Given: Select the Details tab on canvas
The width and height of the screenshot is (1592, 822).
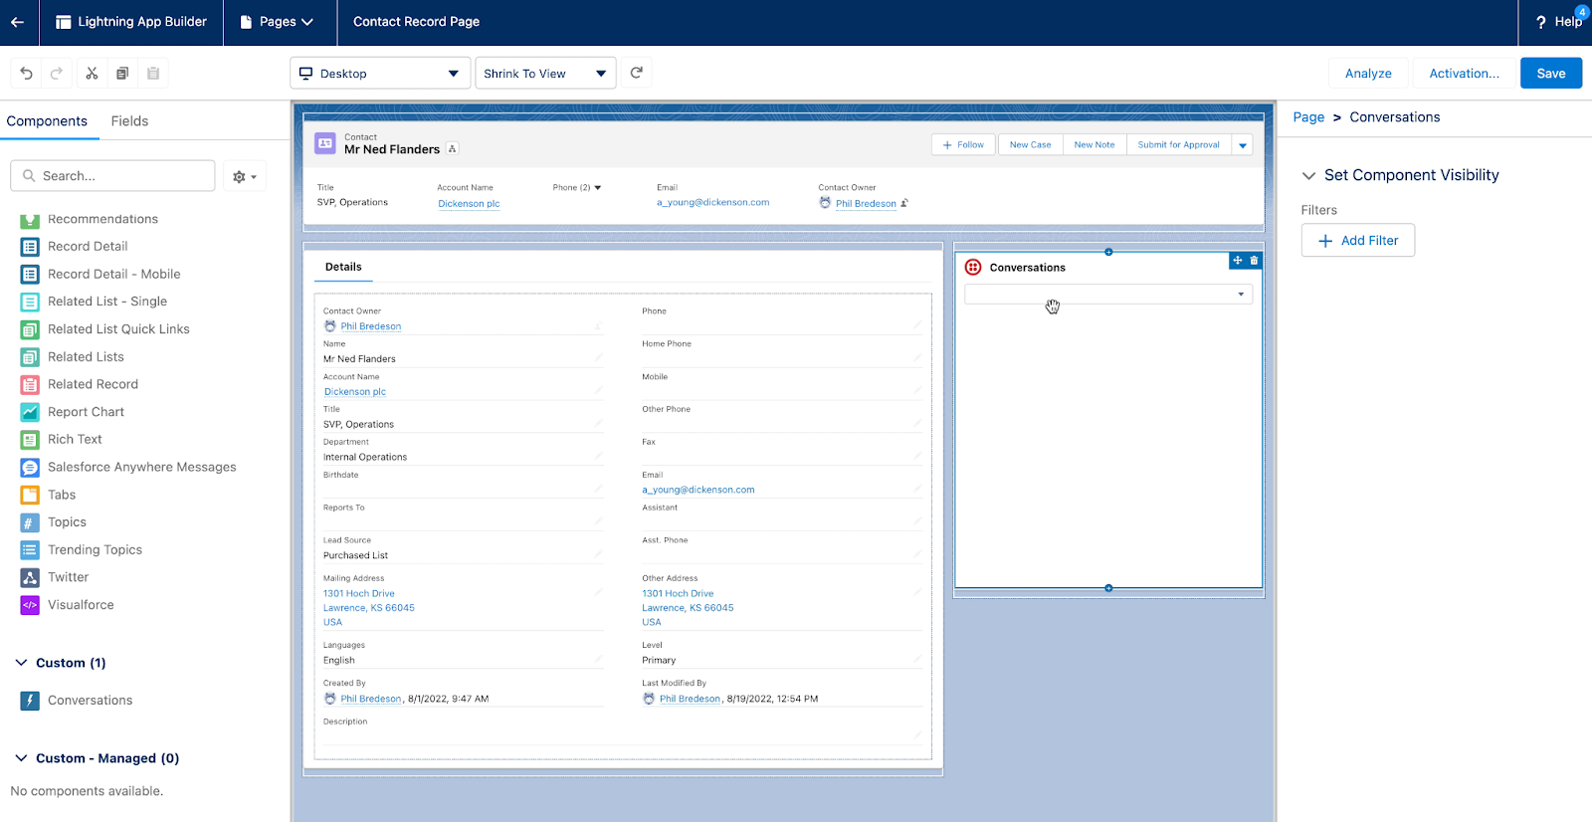Looking at the screenshot, I should (343, 267).
